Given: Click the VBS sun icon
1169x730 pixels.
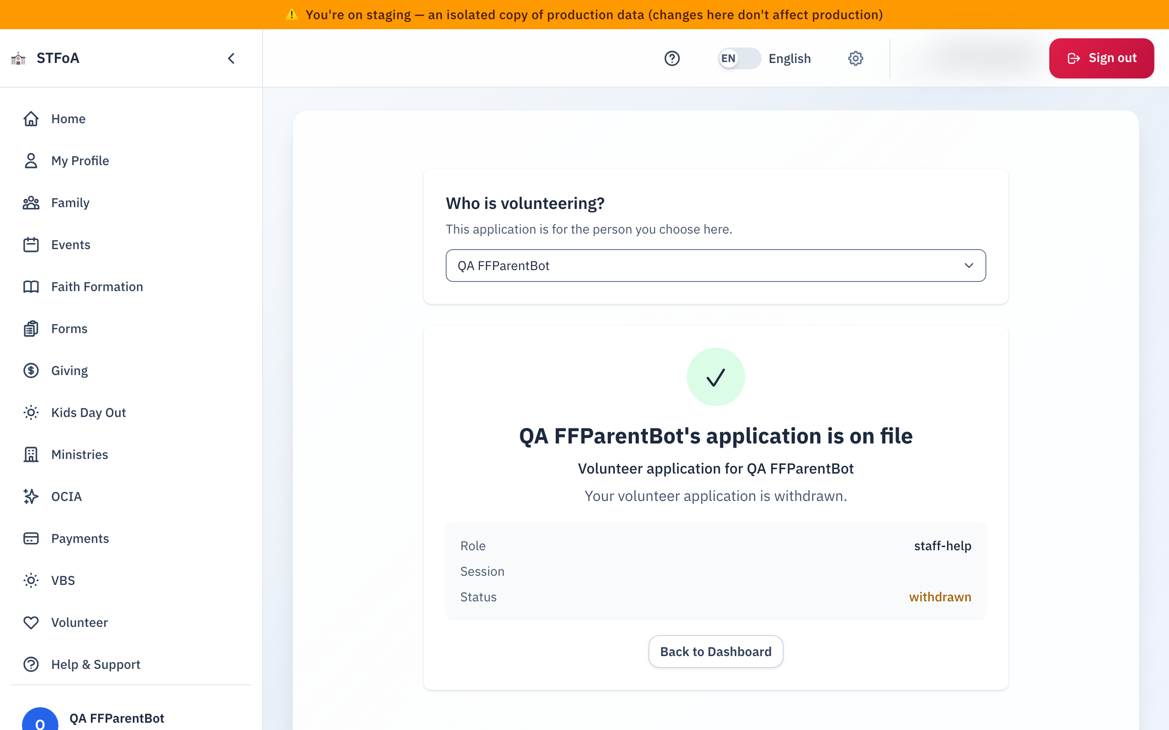Looking at the screenshot, I should click(31, 581).
